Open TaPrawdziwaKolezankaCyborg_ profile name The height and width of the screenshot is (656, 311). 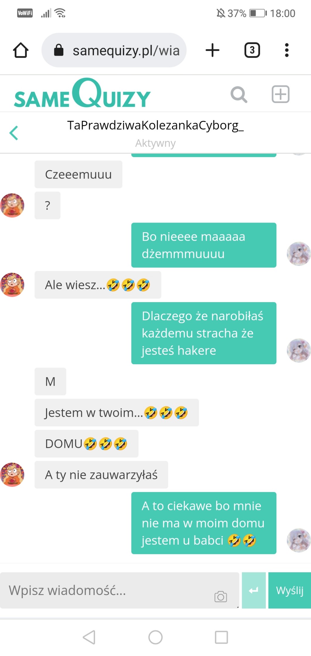[x=155, y=125]
